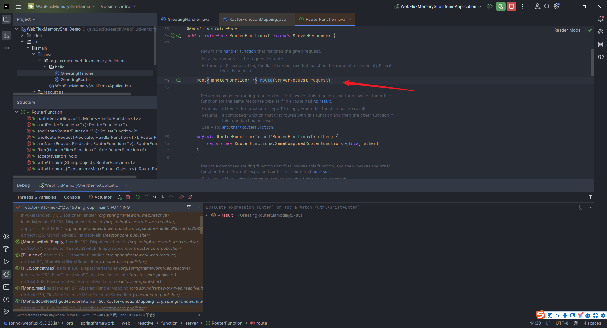
Task: Click the 'no result' link in and() doc
Action: click(322, 101)
